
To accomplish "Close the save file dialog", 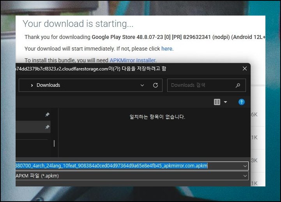I will click(245, 69).
